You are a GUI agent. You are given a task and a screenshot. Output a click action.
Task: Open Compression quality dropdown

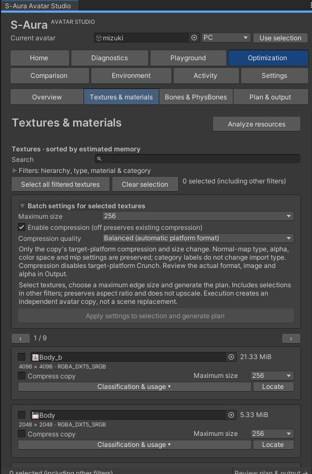pyautogui.click(x=198, y=238)
